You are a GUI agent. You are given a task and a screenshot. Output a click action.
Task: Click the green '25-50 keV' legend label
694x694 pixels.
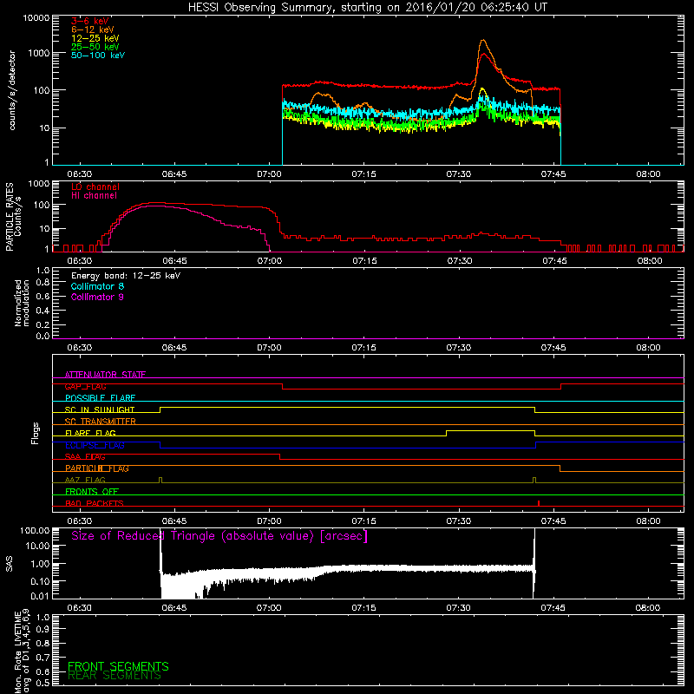pyautogui.click(x=95, y=47)
